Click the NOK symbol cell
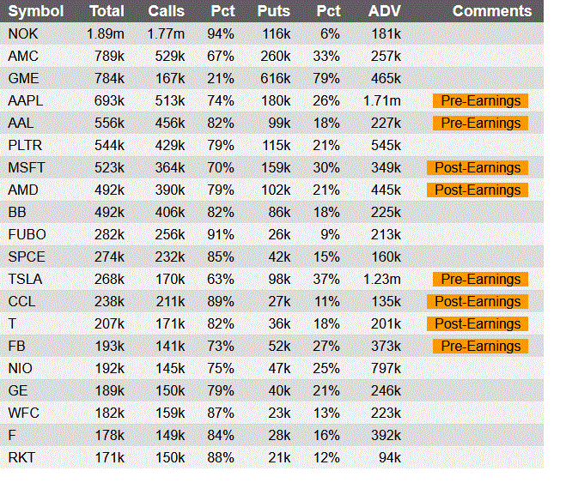Image resolution: width=566 pixels, height=483 pixels. tap(22, 33)
